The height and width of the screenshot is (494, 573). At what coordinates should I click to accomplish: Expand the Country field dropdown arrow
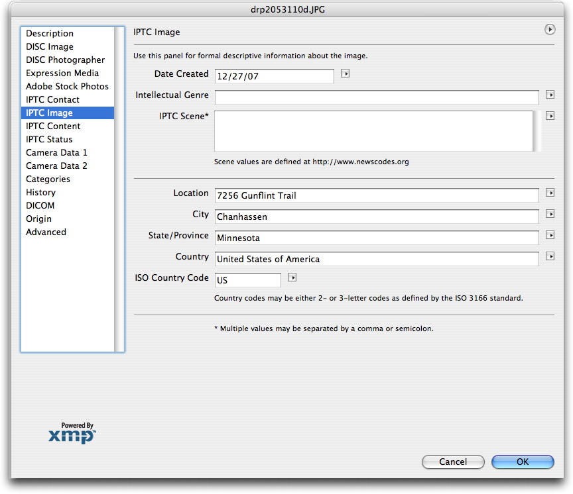550,257
